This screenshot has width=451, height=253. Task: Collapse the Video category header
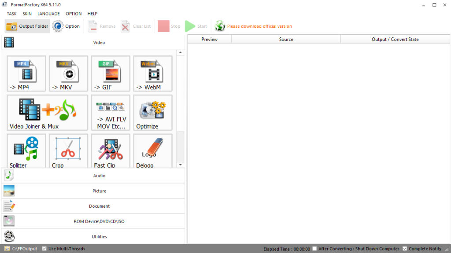click(93, 43)
